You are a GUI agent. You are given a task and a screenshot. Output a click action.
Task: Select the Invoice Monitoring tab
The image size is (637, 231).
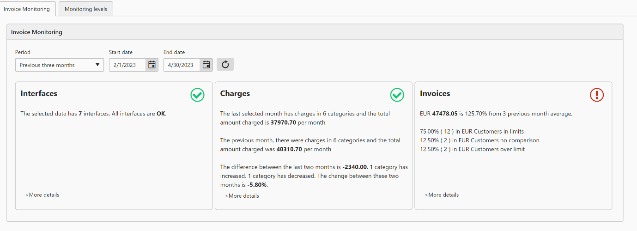27,9
